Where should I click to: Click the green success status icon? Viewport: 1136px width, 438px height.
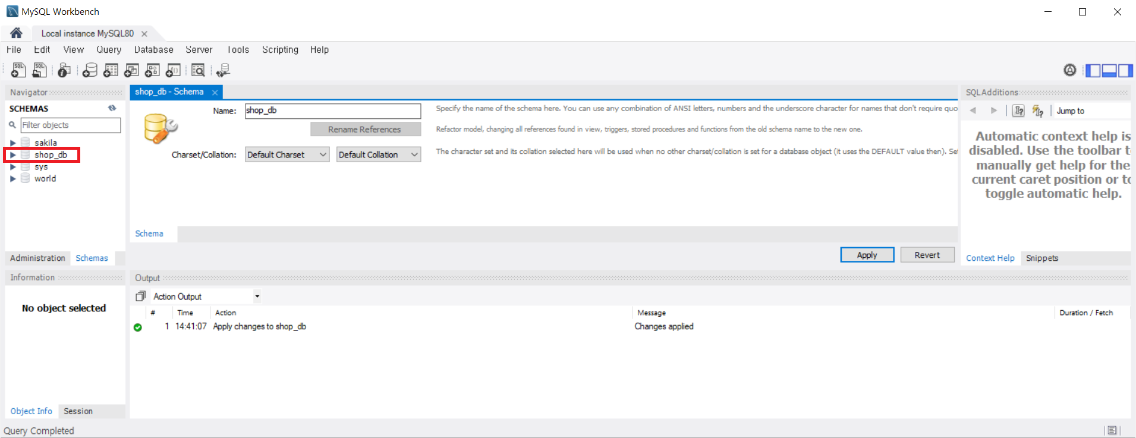tap(138, 327)
